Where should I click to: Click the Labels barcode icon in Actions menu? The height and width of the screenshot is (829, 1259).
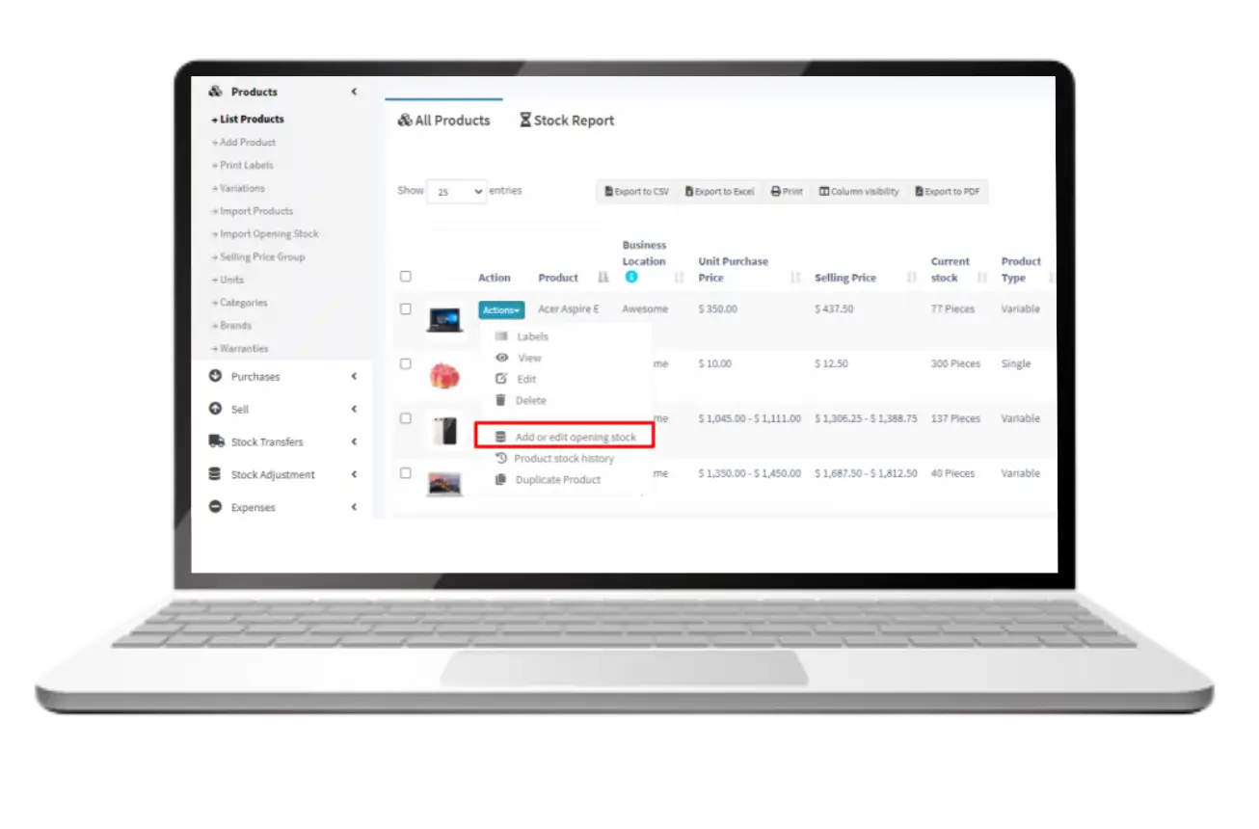501,336
